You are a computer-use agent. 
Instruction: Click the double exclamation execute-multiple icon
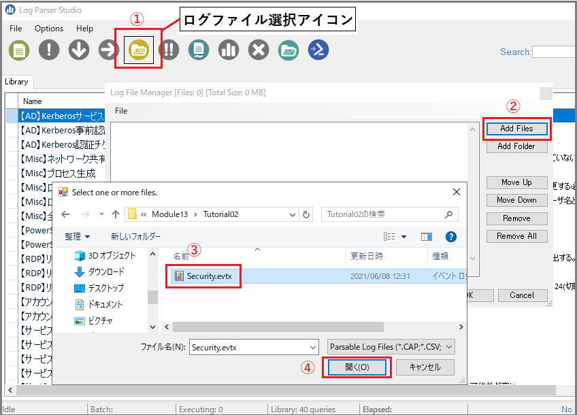169,50
